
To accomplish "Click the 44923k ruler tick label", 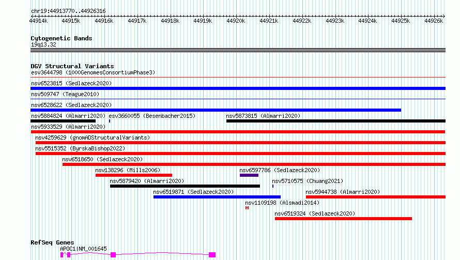I will (x=335, y=21).
